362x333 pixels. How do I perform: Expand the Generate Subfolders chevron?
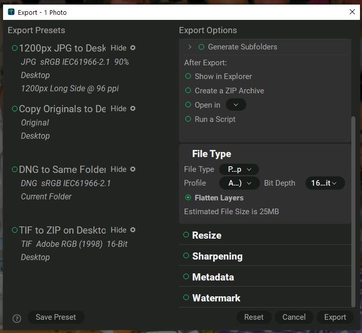click(190, 47)
